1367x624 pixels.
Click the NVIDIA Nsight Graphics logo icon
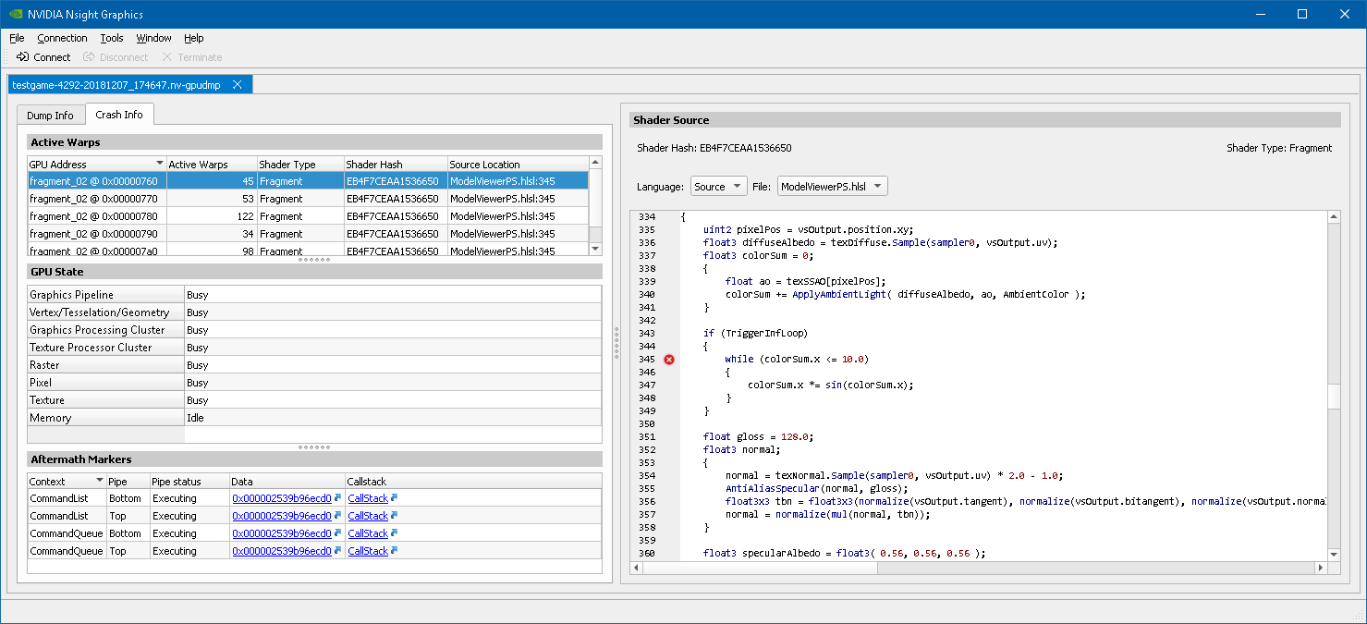tap(16, 14)
